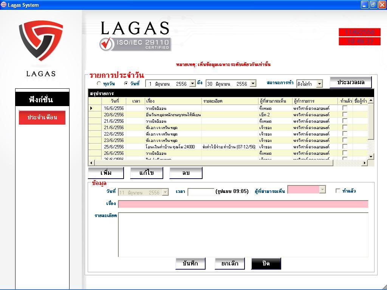This screenshot has width=387, height=290.
Task: Click the เพิ่ม button below the table
Action: click(x=106, y=173)
